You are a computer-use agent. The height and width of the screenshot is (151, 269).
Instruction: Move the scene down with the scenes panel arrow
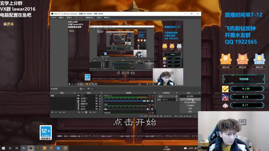pyautogui.click(x=64, y=112)
